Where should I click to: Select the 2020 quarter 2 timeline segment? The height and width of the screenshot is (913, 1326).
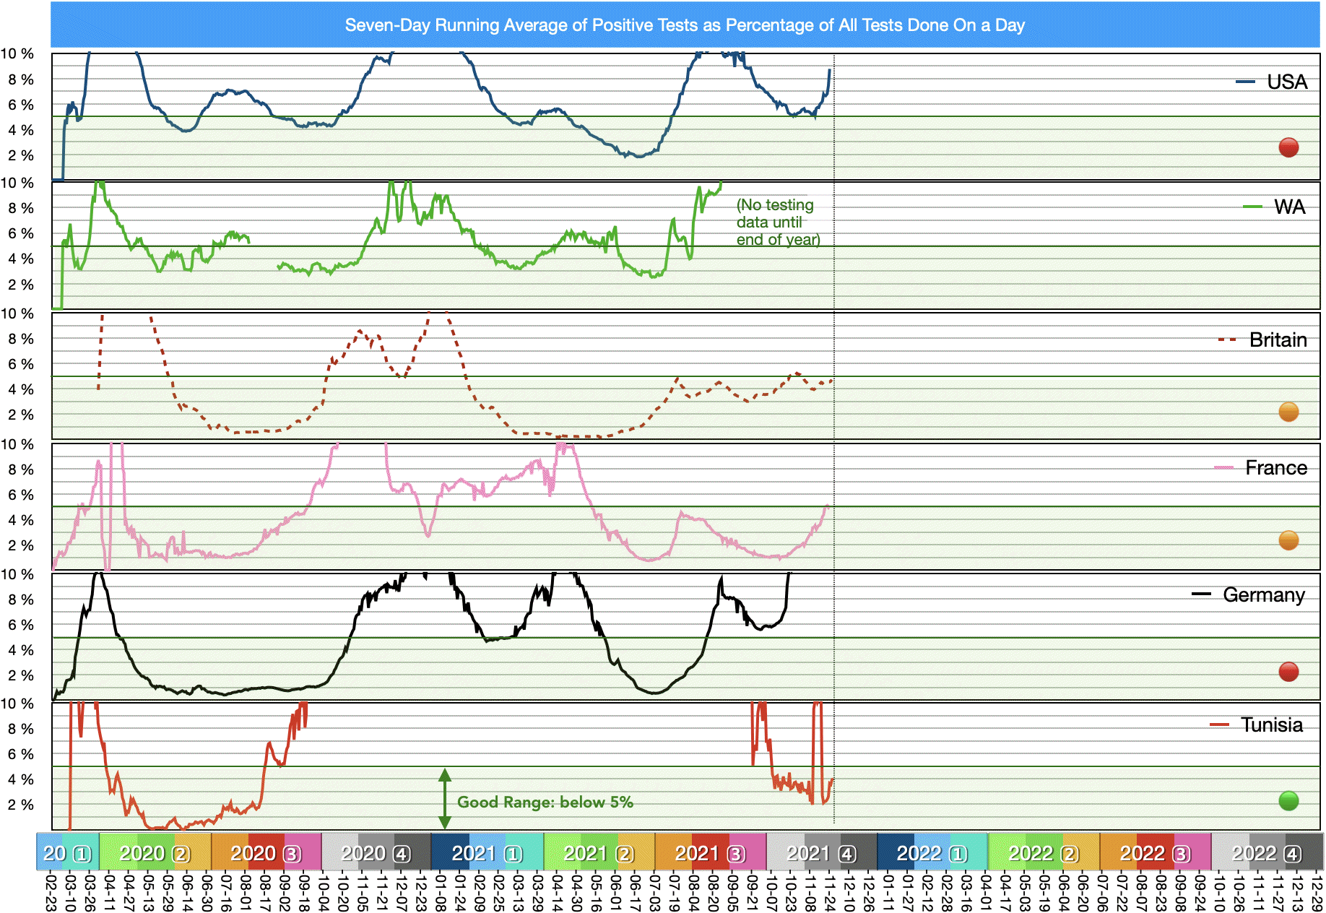pos(155,853)
